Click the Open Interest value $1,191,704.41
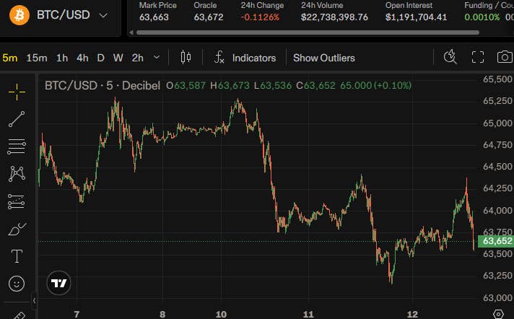Screen dimensions: 514x319 click(x=416, y=17)
